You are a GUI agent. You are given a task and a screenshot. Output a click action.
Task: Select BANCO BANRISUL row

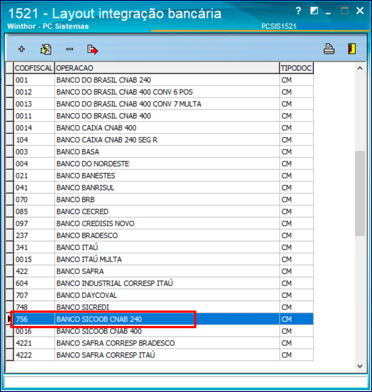(x=164, y=188)
